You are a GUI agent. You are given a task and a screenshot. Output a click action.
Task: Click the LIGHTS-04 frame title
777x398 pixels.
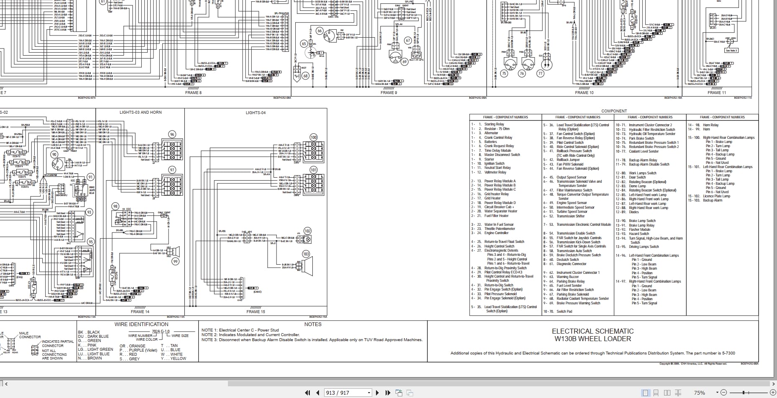click(256, 112)
